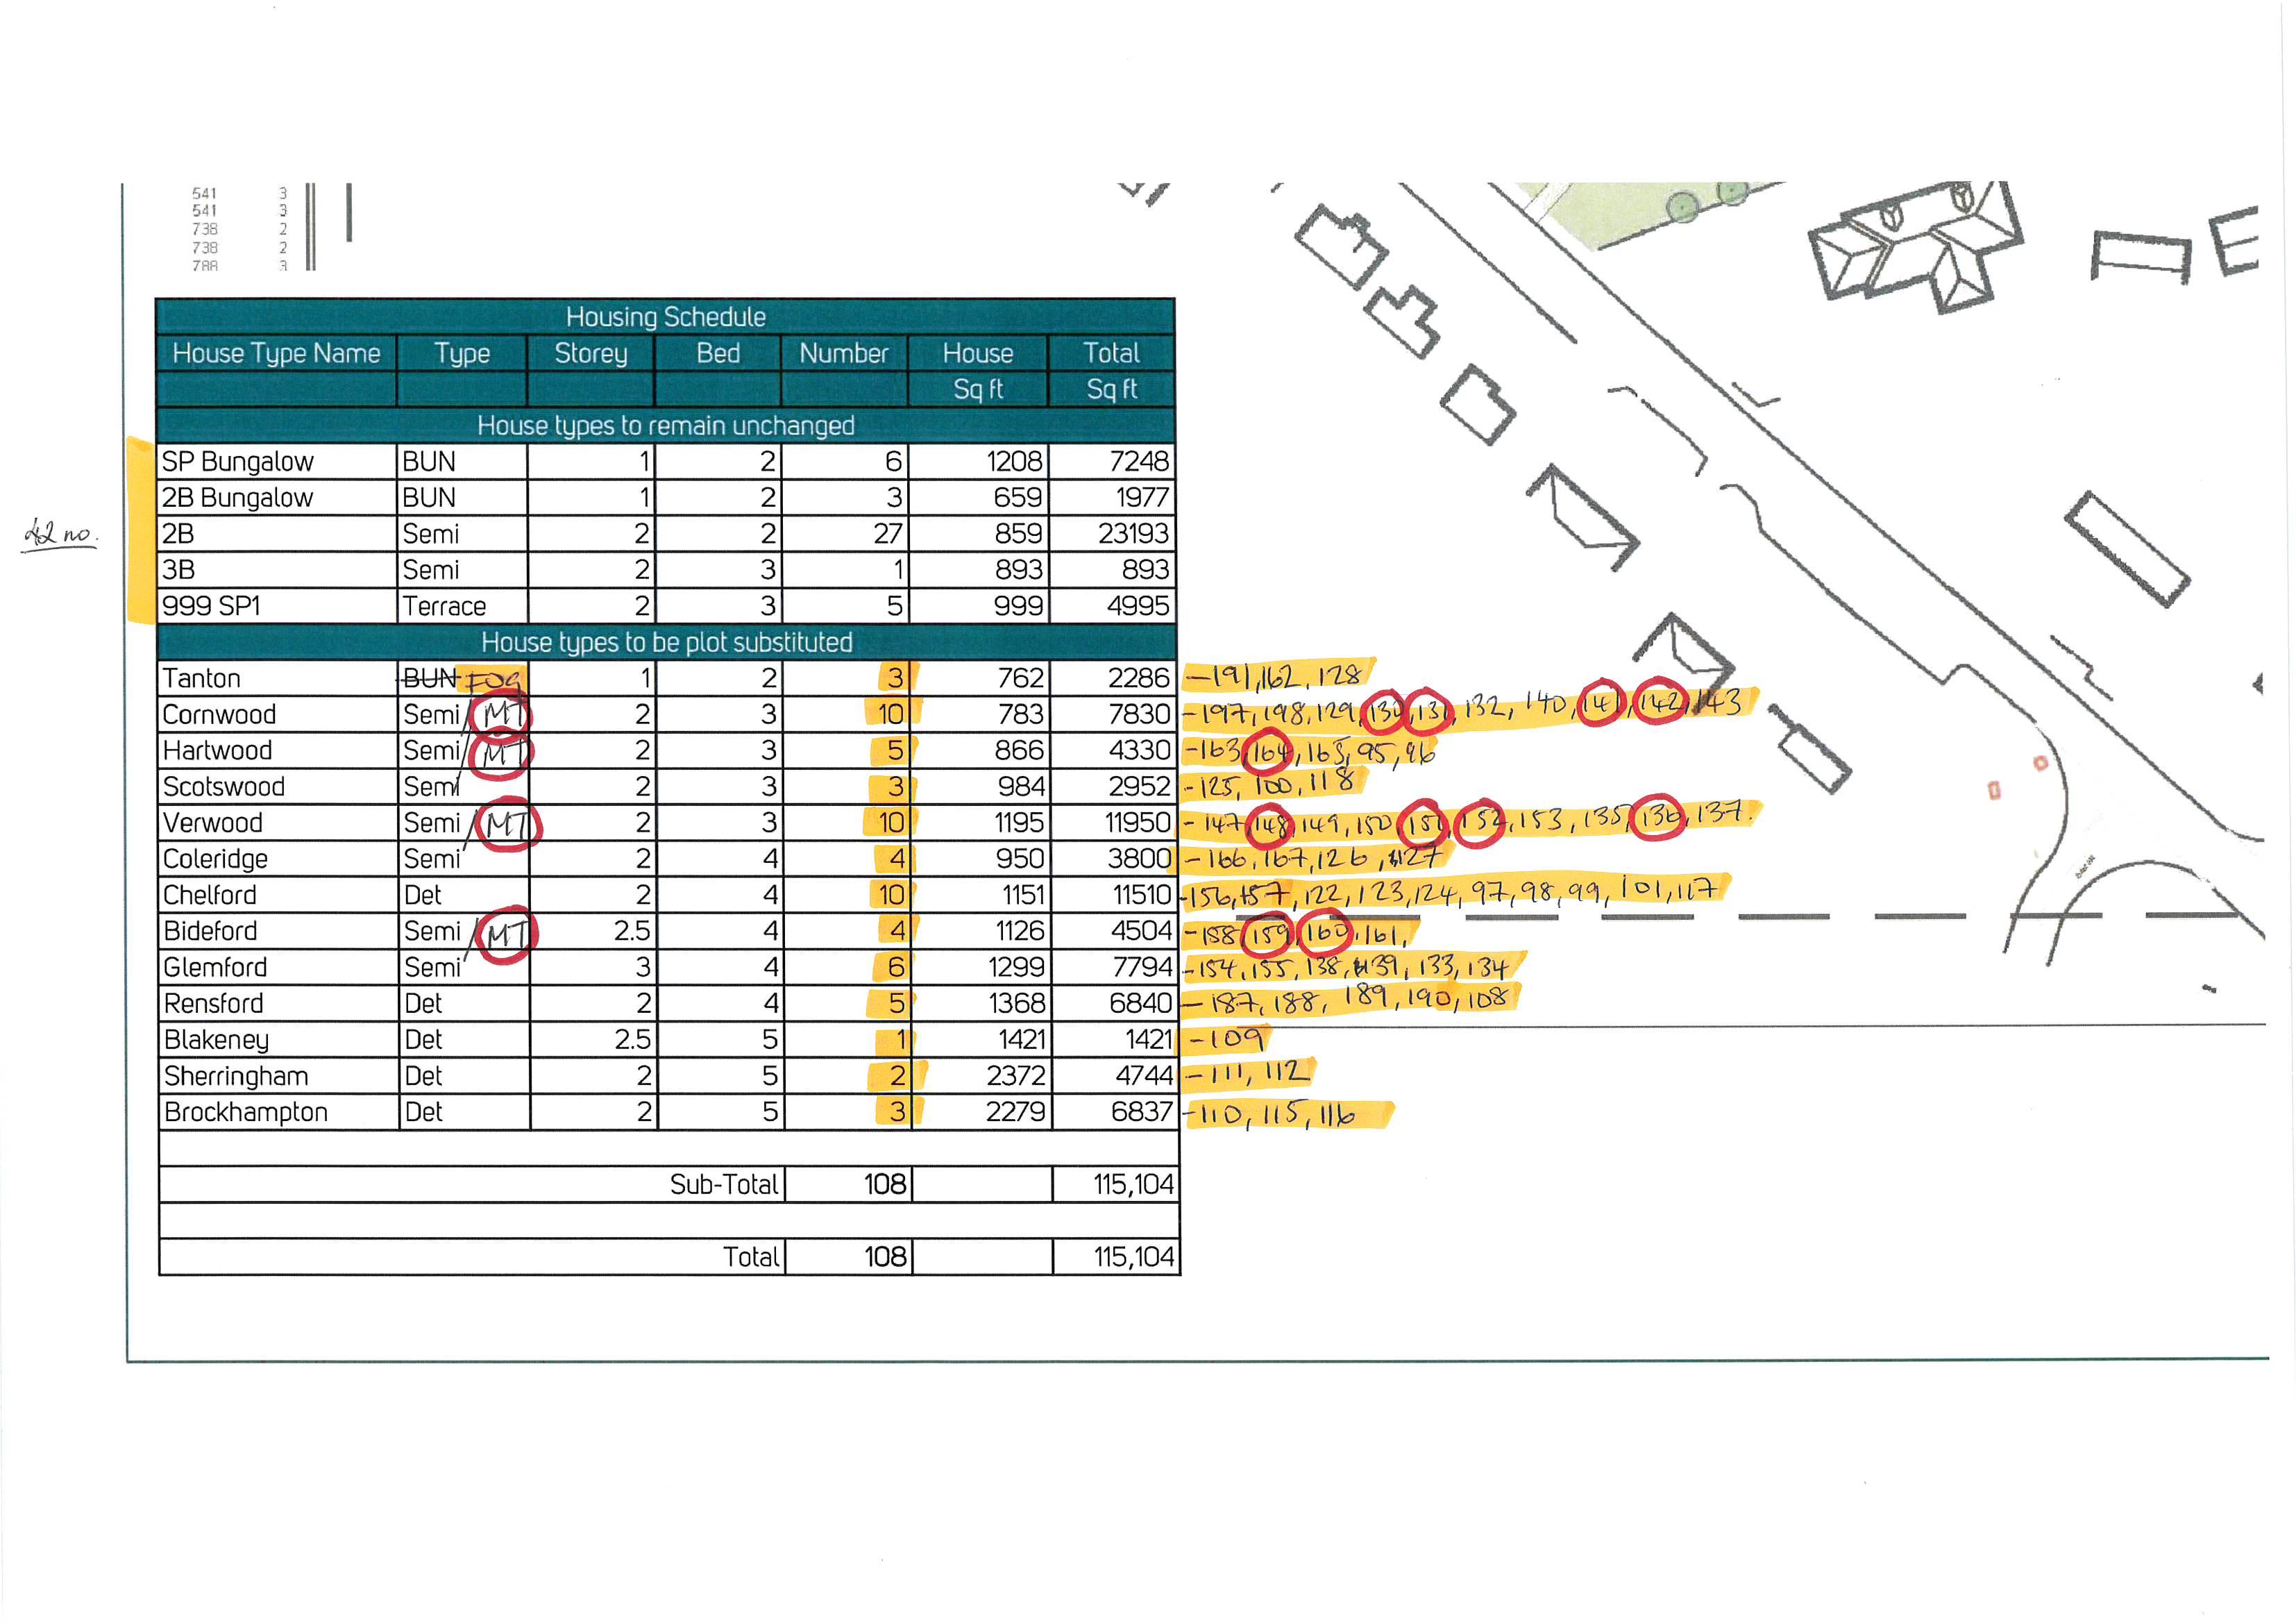The width and height of the screenshot is (2296, 1623).
Task: Click the red-circled MT beside Verwood
Action: 508,824
